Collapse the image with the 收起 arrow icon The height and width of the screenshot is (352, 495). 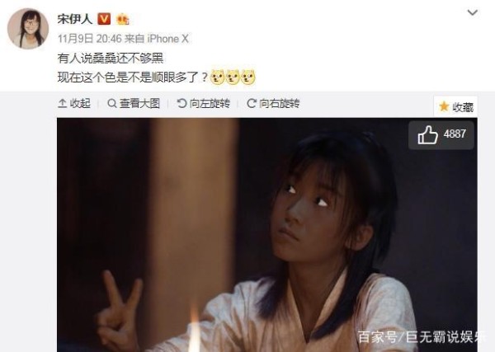pos(62,103)
